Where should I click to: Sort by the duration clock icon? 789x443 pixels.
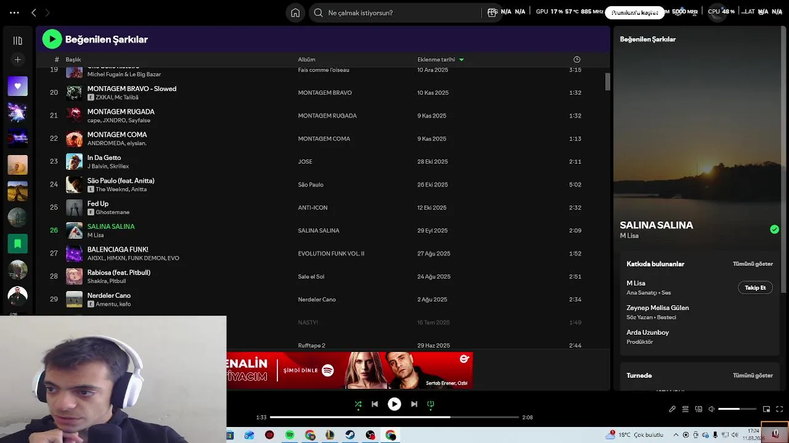coord(577,60)
